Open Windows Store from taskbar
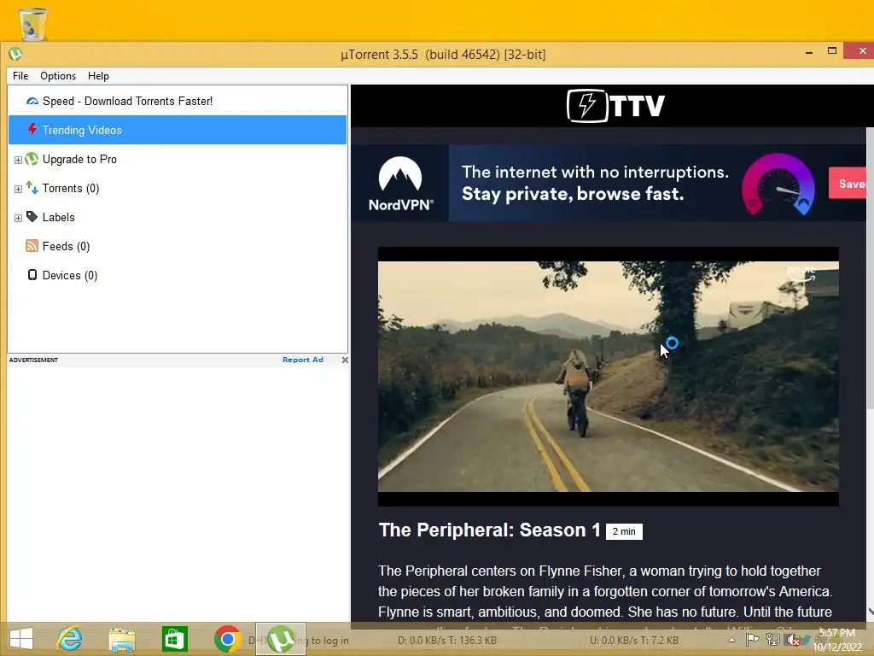The width and height of the screenshot is (874, 656). (x=174, y=639)
